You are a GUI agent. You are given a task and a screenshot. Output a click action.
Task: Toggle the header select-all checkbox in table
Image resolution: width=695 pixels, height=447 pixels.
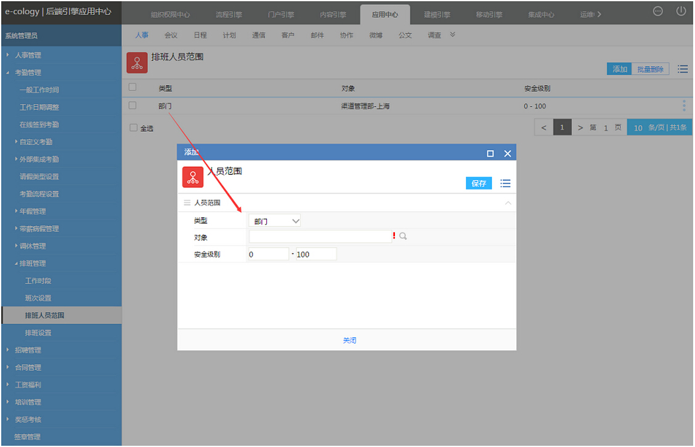click(x=132, y=87)
